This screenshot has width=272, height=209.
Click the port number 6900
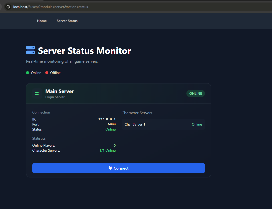coord(112,124)
